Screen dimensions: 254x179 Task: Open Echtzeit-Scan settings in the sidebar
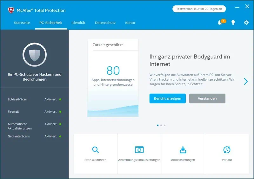pyautogui.click(x=17, y=99)
